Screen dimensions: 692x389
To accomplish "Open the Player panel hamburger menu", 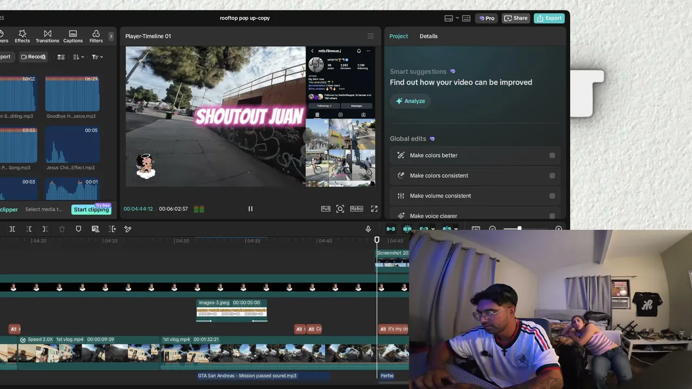I will (370, 36).
